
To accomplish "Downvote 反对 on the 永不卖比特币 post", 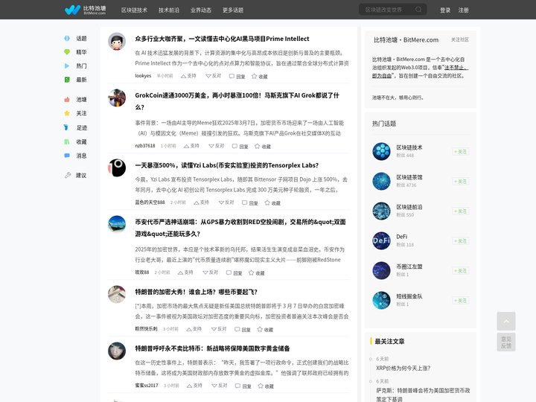I will tap(220, 386).
